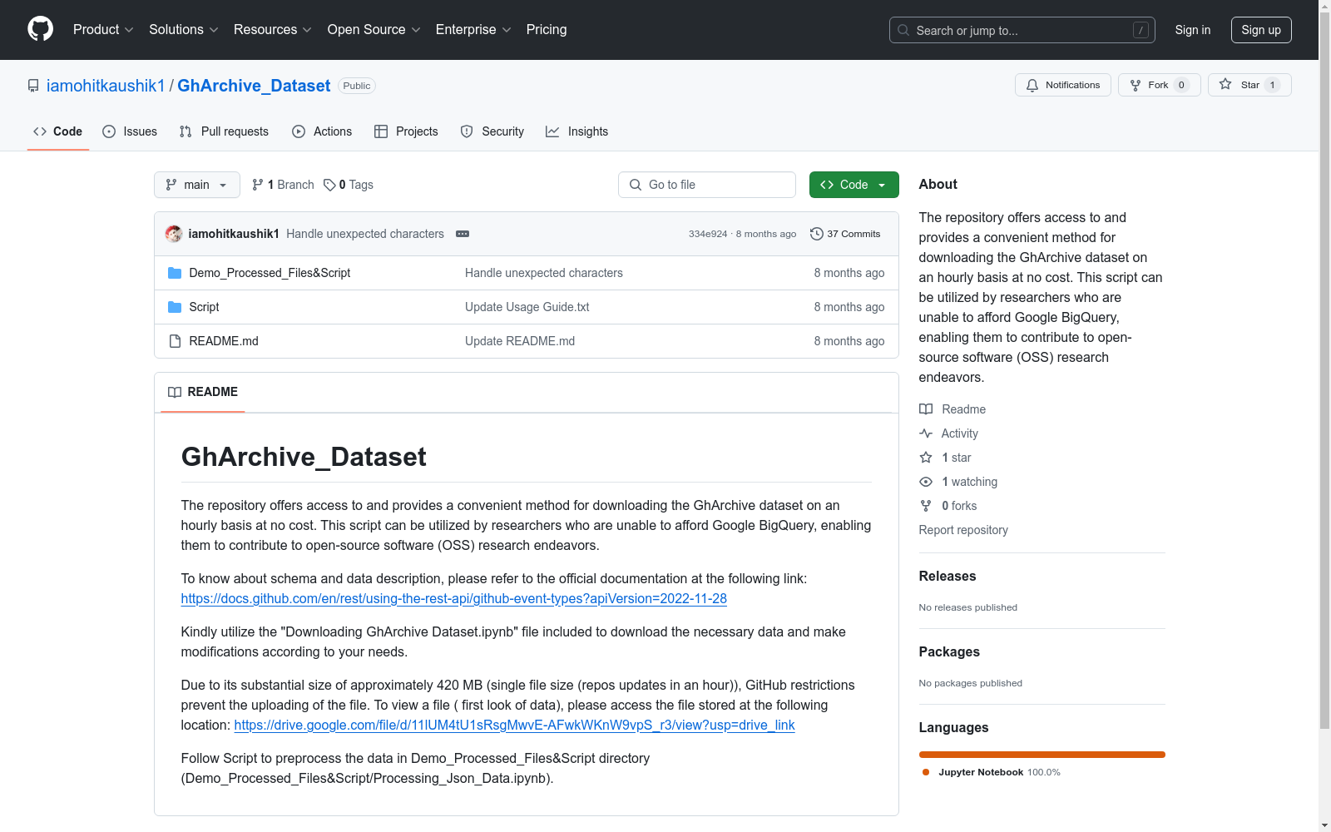1331x832 pixels.
Task: Open the Solutions dropdown menu
Action: click(x=184, y=29)
